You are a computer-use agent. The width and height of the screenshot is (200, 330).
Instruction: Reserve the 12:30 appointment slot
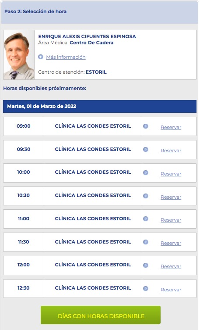(171, 290)
